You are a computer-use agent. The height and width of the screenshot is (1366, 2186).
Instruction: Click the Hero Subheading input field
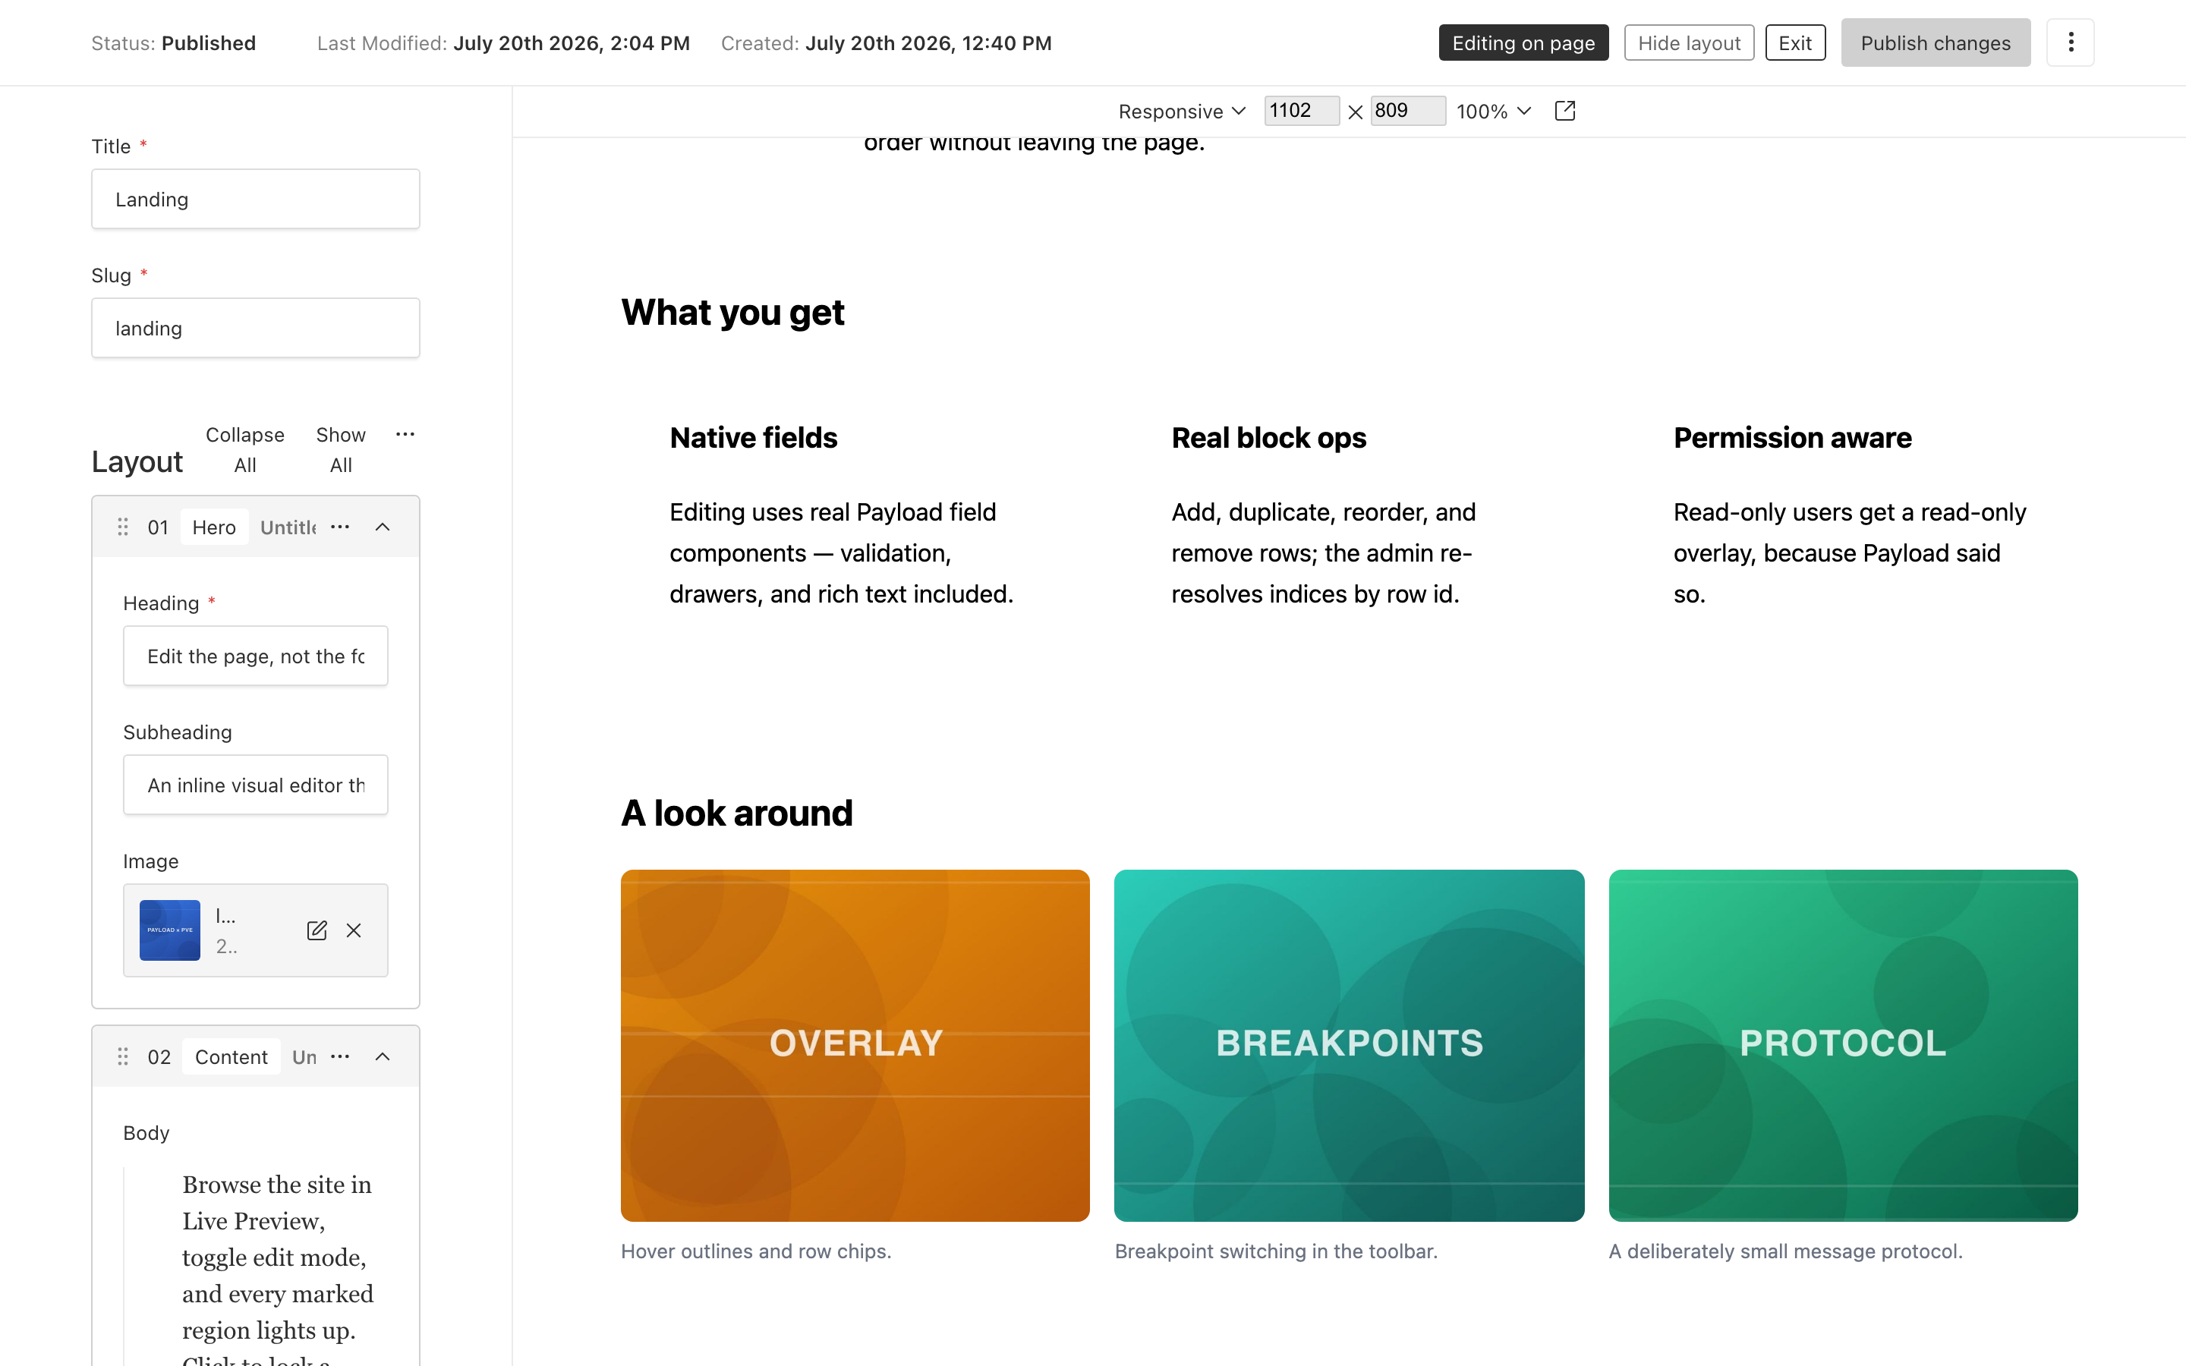pos(256,785)
